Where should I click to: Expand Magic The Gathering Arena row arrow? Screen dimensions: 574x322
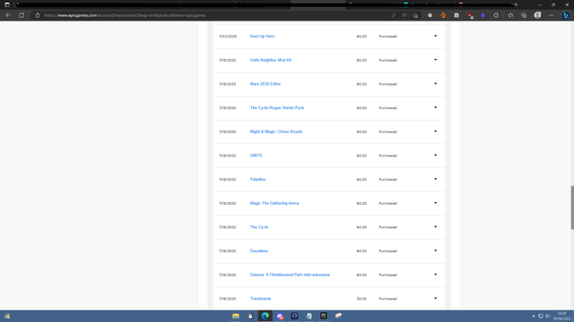[435, 203]
